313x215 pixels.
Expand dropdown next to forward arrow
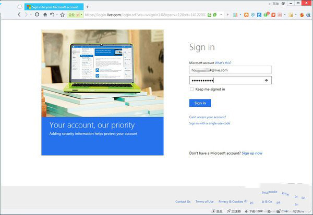(x=31, y=15)
